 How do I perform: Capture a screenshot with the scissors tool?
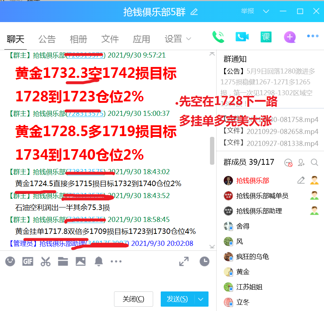[x=46, y=261]
